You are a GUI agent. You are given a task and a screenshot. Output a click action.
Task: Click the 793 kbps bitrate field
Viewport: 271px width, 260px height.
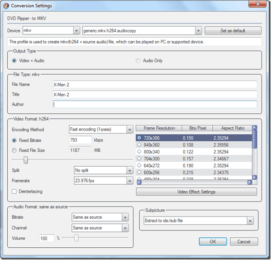(81, 140)
